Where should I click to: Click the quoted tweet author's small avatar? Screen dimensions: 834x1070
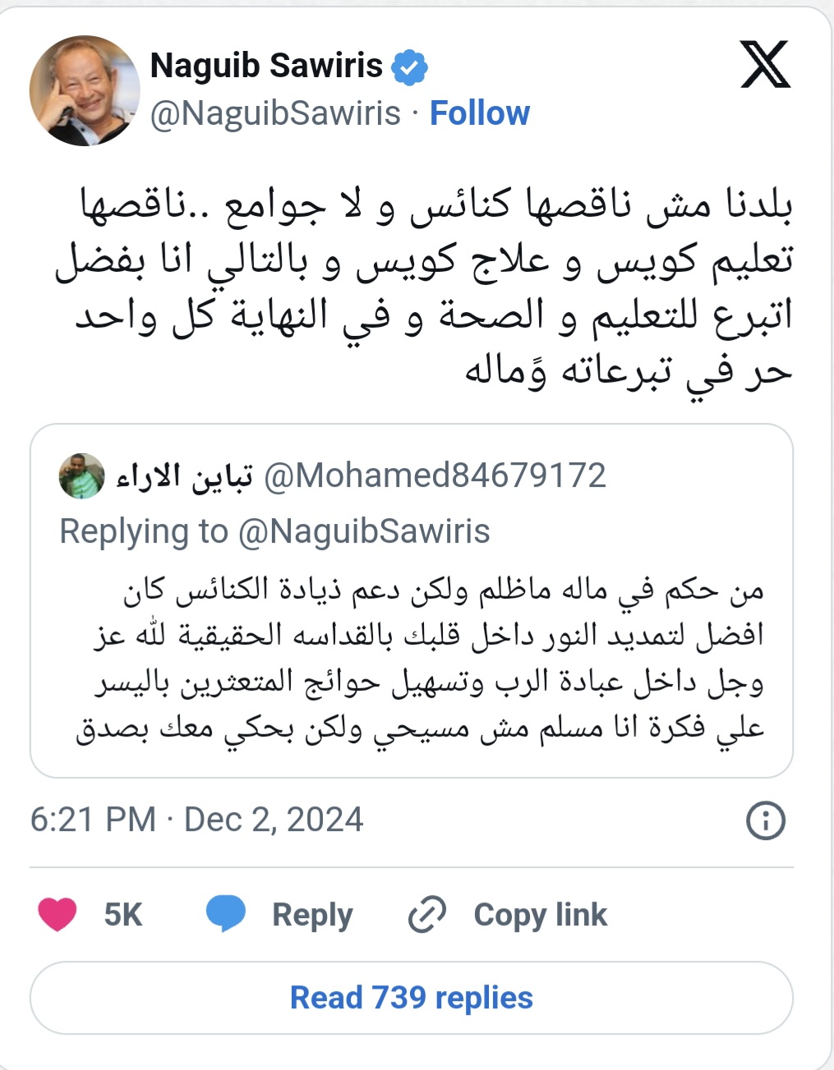(82, 475)
